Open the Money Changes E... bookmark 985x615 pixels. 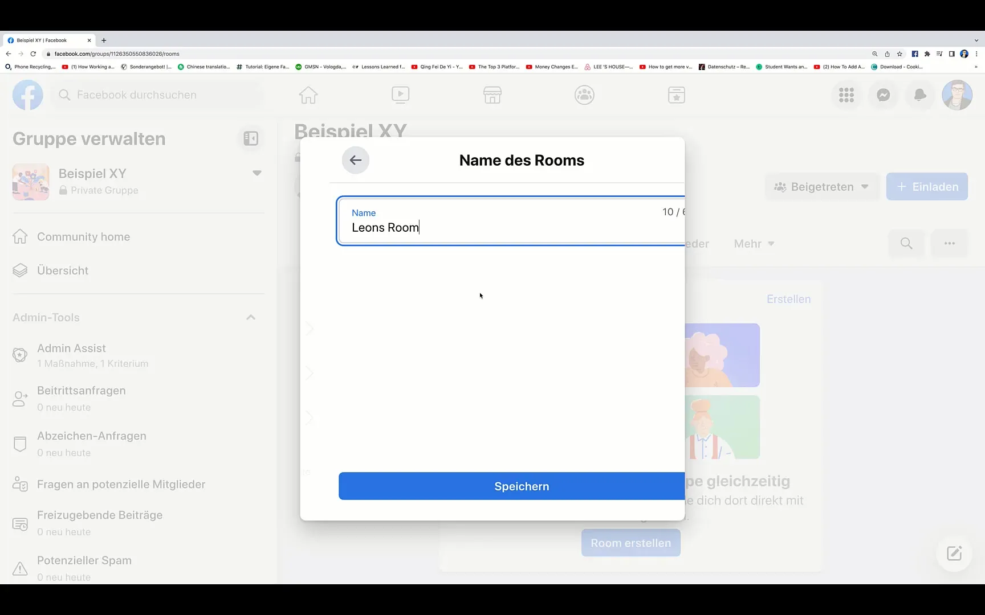[552, 67]
